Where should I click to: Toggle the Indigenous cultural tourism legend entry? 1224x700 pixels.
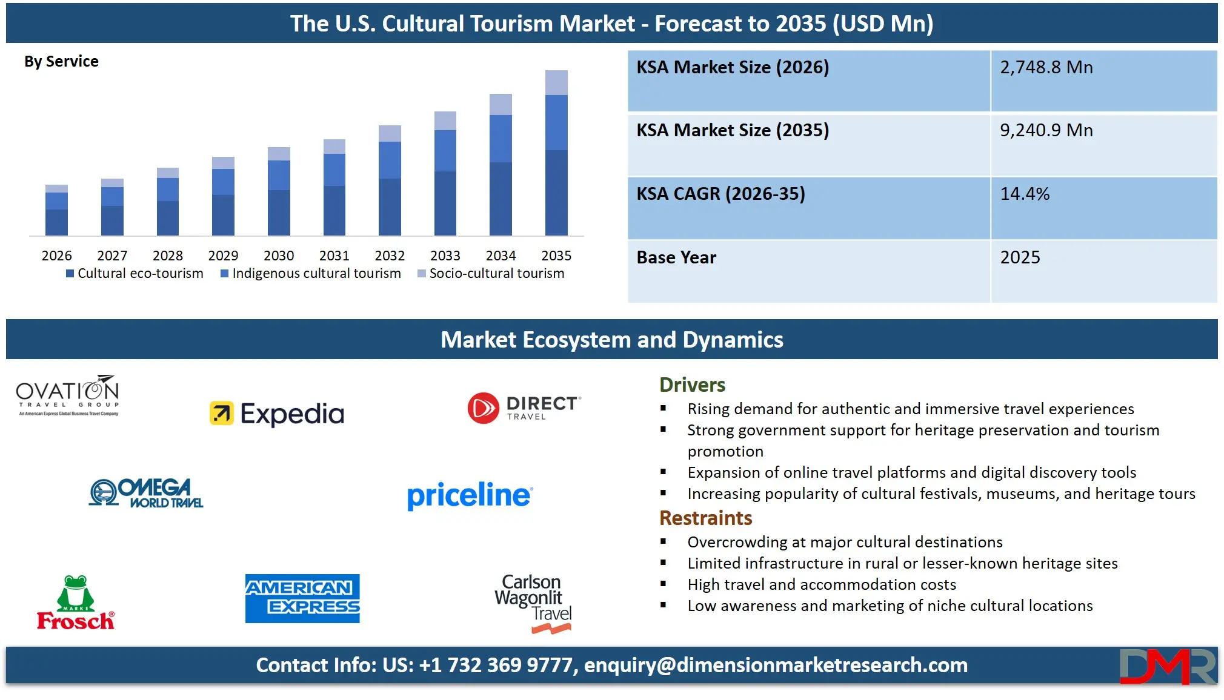pos(316,273)
